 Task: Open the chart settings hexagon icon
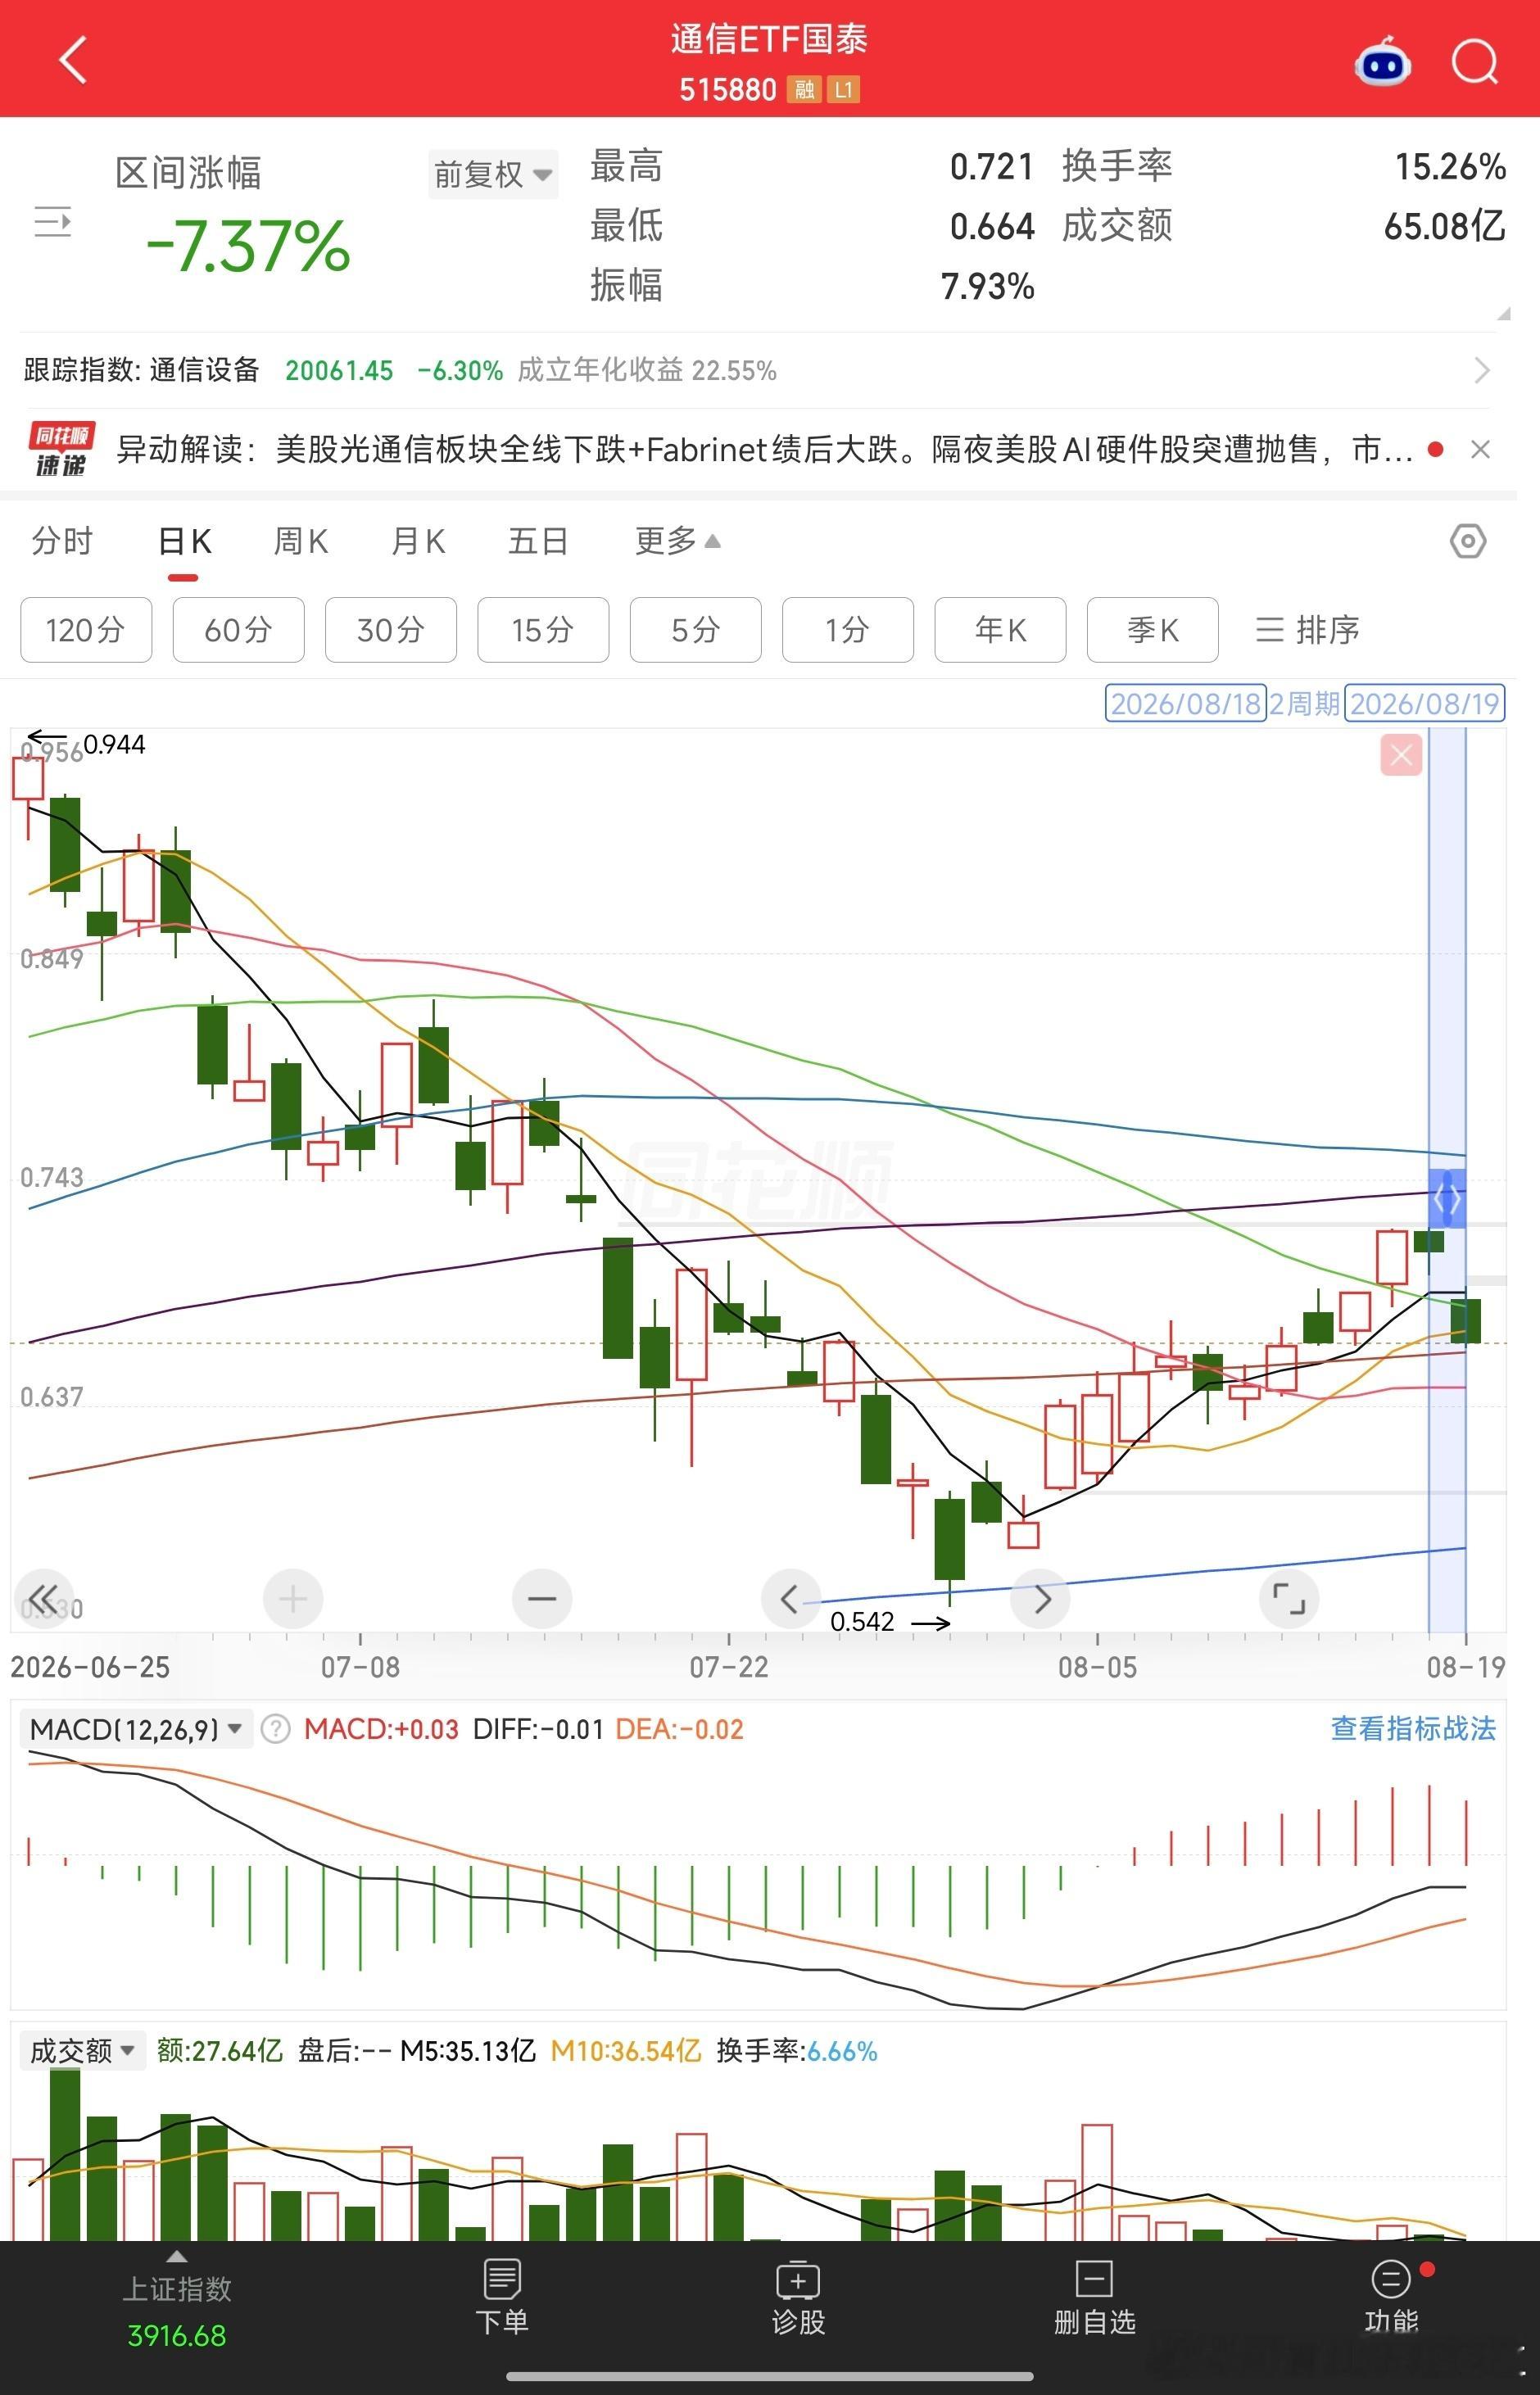[x=1467, y=542]
